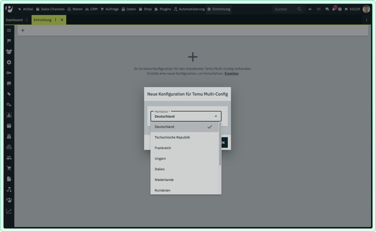
Task: Open the handshake icon in the sidebar
Action: (x=9, y=52)
